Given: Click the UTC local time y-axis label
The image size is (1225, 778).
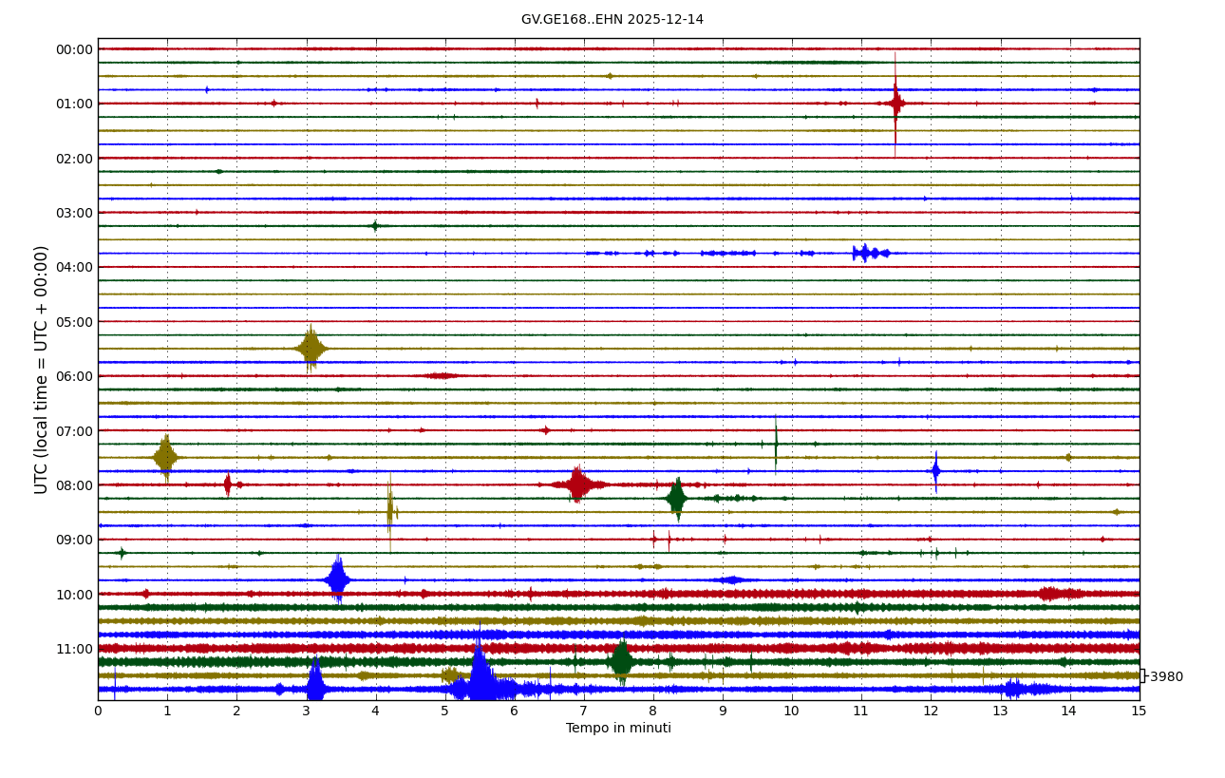Looking at the screenshot, I should 42,370.
